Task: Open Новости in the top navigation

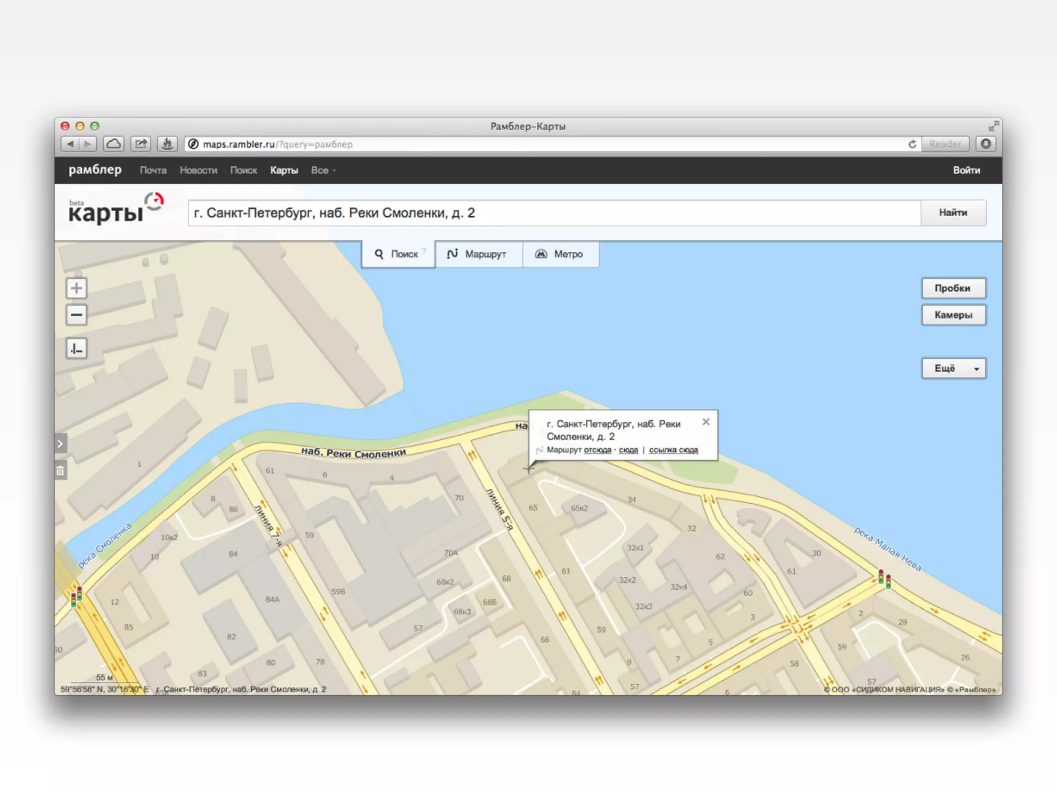Action: 199,170
